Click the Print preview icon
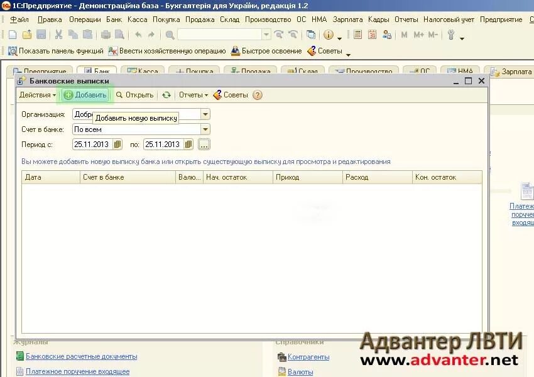 coord(119,35)
